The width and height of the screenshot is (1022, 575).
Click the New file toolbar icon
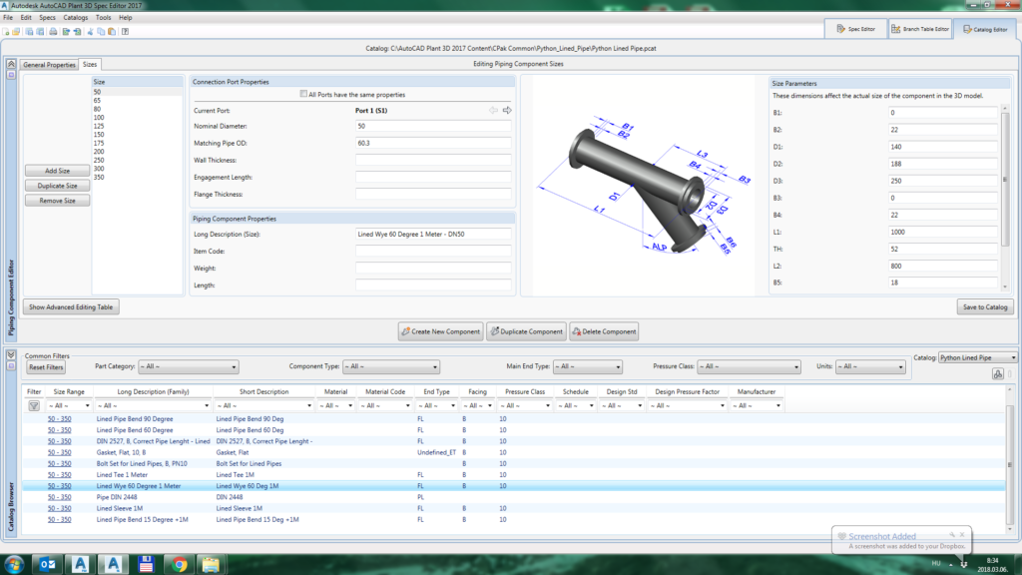6,31
